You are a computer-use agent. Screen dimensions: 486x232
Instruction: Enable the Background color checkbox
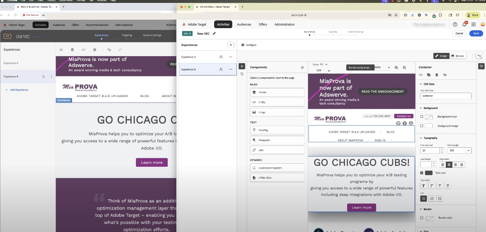point(422,117)
